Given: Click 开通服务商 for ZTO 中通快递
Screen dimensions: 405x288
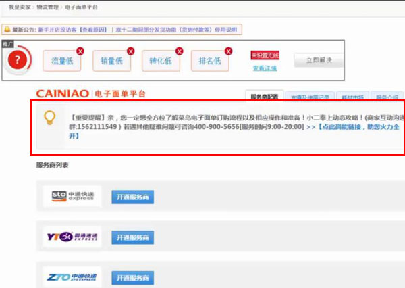Looking at the screenshot, I should pyautogui.click(x=133, y=278).
